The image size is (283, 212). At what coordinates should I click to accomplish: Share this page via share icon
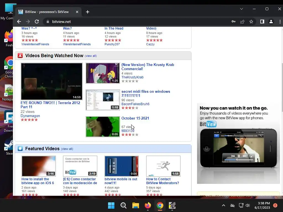point(242,22)
